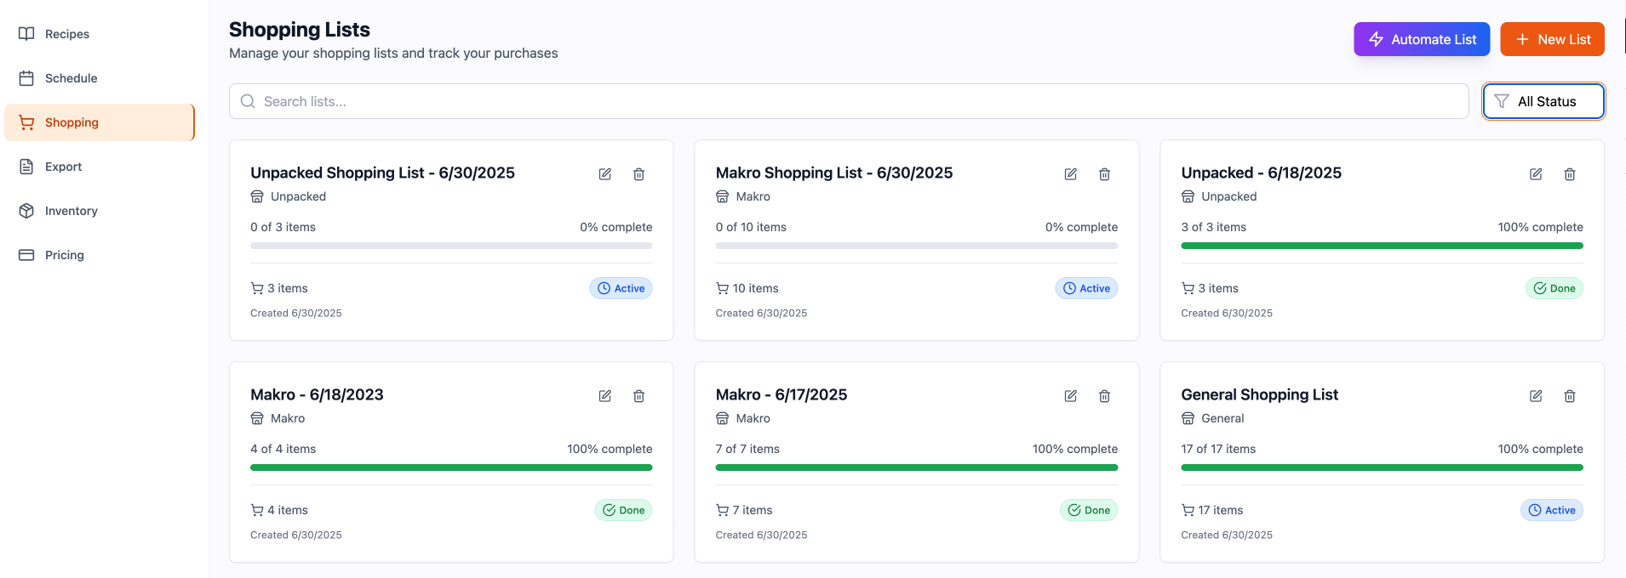
Task: Edit the Makro - 6/18/2023 list
Action: point(605,396)
